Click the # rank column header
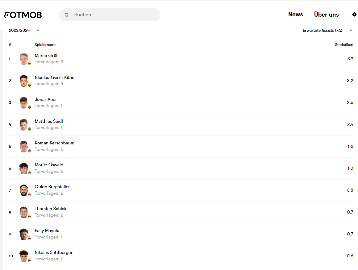This screenshot has height=270, width=358. point(10,45)
